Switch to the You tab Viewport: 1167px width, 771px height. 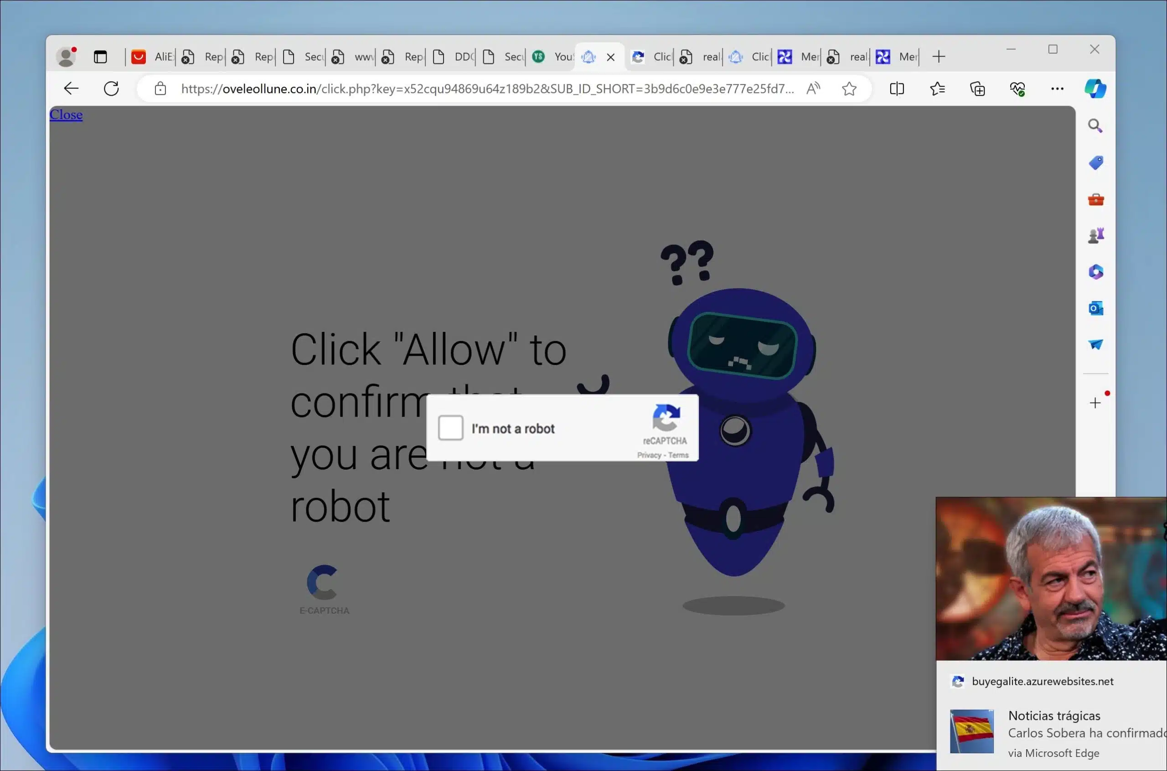552,57
